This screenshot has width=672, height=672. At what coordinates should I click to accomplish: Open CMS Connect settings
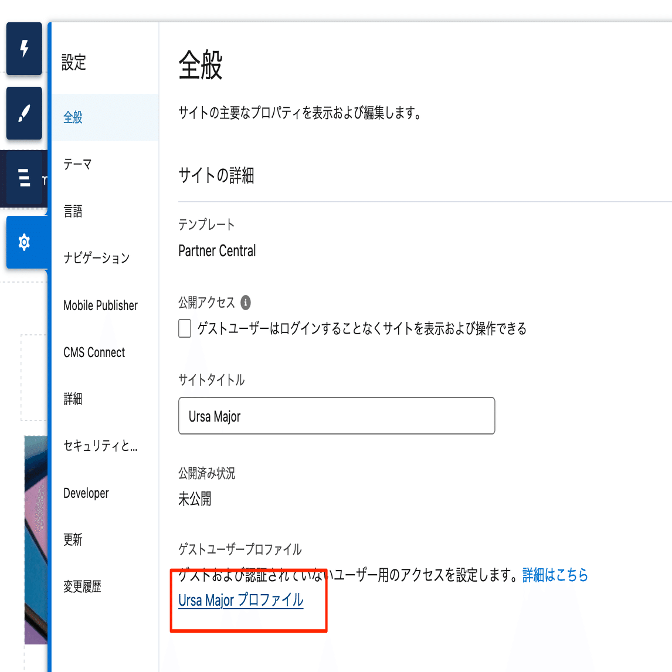click(x=105, y=352)
